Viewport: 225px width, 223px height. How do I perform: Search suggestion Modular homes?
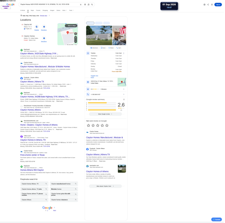point(64,189)
